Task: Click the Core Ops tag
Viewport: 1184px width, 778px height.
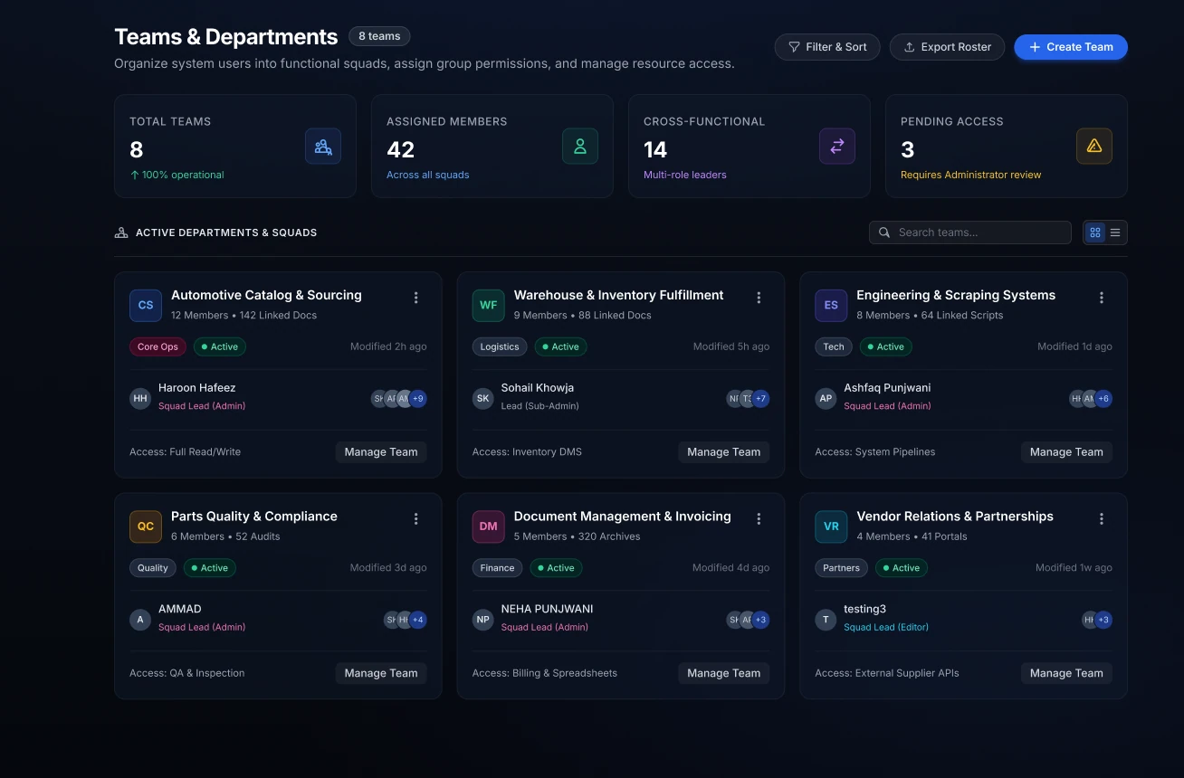Action: pyautogui.click(x=158, y=346)
